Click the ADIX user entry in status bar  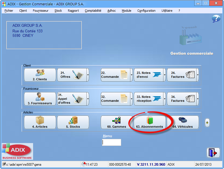[171, 164]
